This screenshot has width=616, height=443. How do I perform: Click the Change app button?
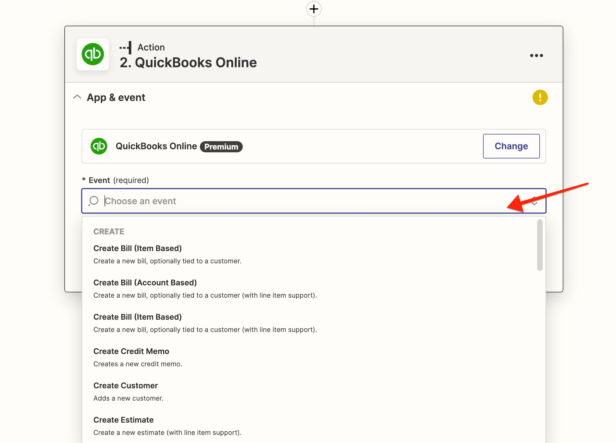[511, 146]
